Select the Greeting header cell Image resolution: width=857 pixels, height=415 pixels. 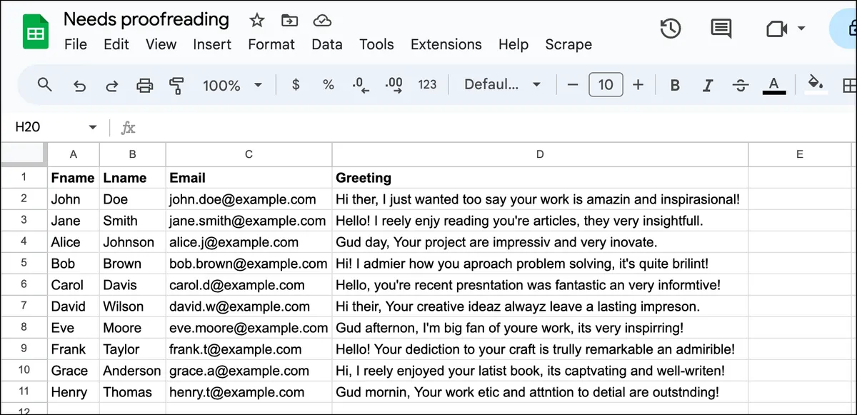[x=540, y=177]
